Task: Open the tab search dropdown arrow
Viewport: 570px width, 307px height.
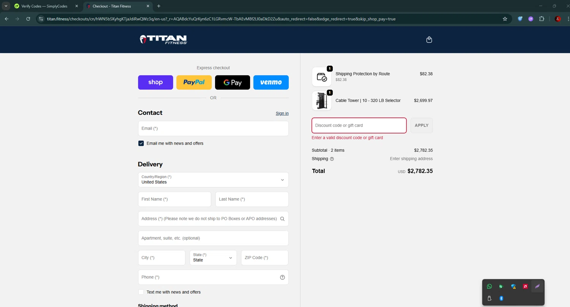Action: (6, 6)
